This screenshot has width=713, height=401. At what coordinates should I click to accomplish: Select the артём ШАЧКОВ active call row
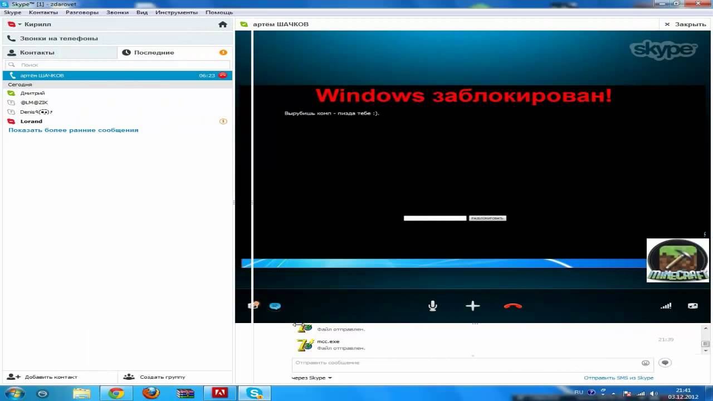click(x=117, y=75)
